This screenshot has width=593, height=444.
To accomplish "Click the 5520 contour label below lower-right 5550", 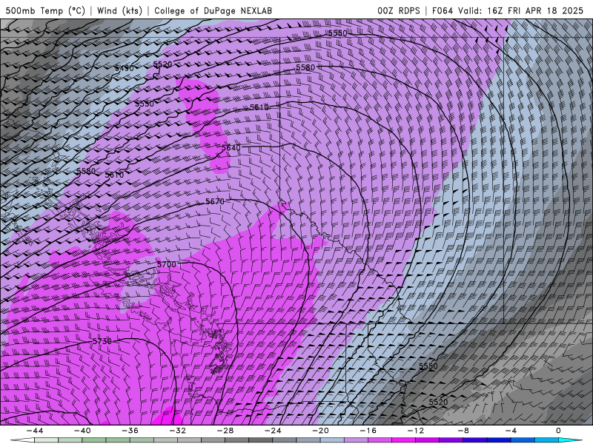I will pyautogui.click(x=438, y=402).
